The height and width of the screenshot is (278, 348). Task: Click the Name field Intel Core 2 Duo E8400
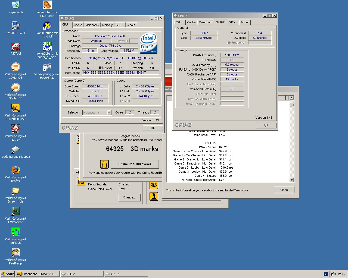coord(110,36)
